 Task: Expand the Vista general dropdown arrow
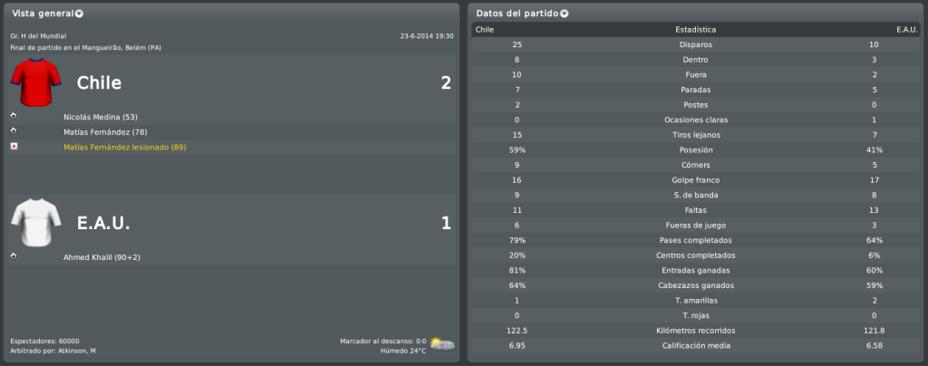[x=80, y=14]
